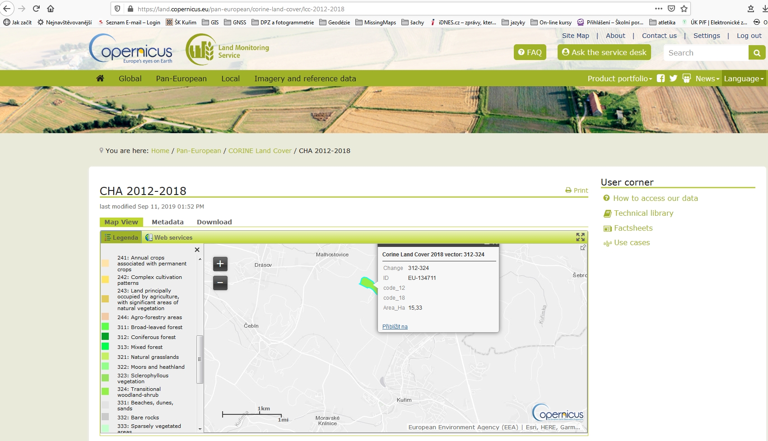768x441 pixels.
Task: Open Pan-European navigation menu
Action: coord(181,78)
